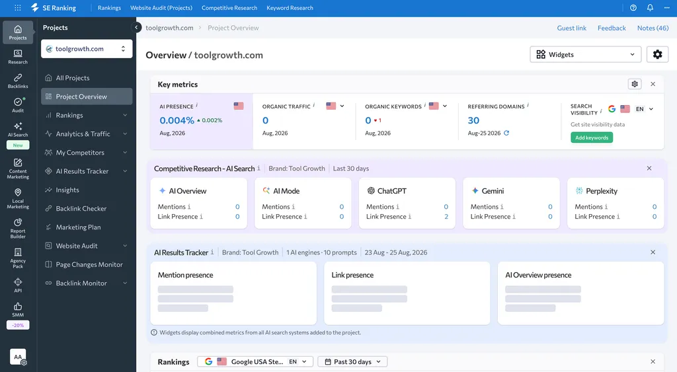Click ChatGPT Link Presence value 2
The height and width of the screenshot is (372, 677).
click(x=446, y=217)
